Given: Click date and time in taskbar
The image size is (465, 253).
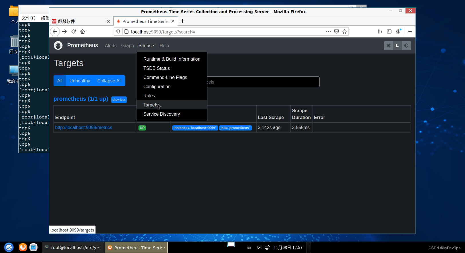Looking at the screenshot, I should pyautogui.click(x=288, y=248).
